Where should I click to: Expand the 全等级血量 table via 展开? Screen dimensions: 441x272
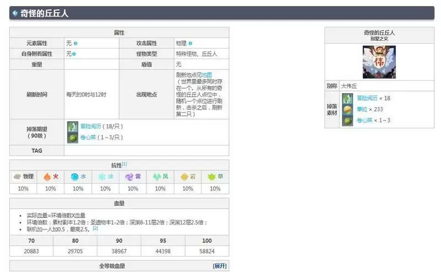click(220, 266)
